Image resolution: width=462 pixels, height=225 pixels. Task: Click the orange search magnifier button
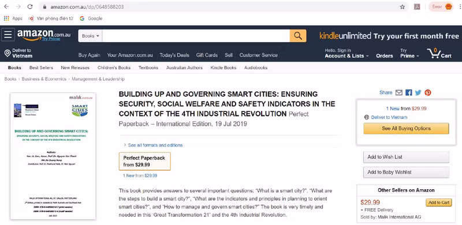click(x=298, y=36)
